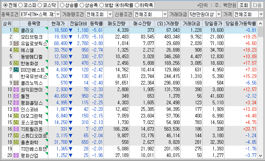The height and width of the screenshot is (161, 265).
Task: Click the 증 badge icon beside 툴젠
Action: coord(16,96)
